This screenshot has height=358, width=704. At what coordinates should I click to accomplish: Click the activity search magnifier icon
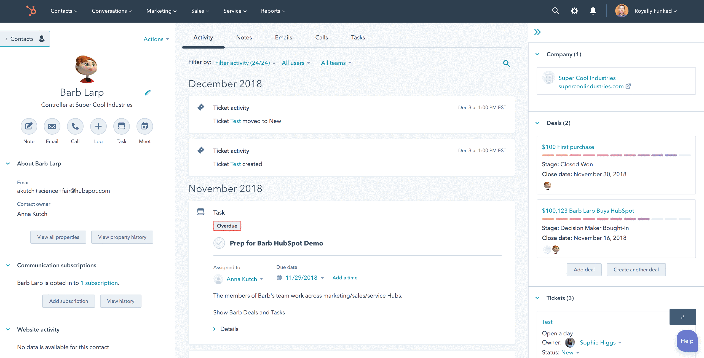tap(506, 63)
